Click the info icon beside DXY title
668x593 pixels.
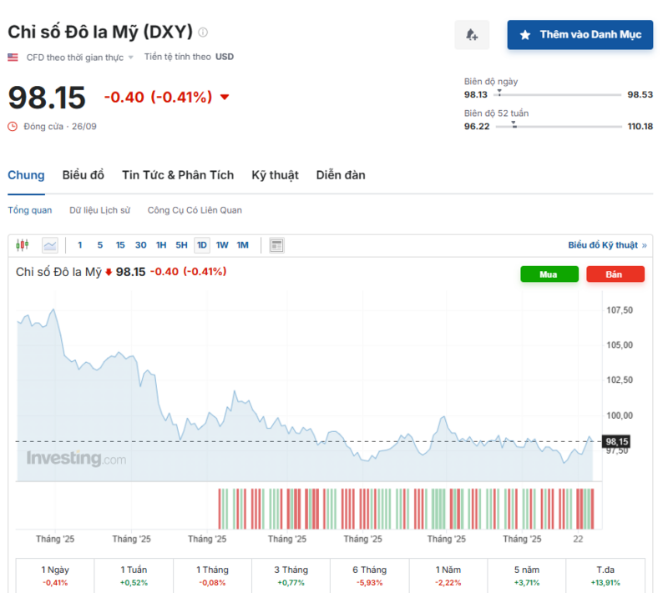(x=203, y=33)
